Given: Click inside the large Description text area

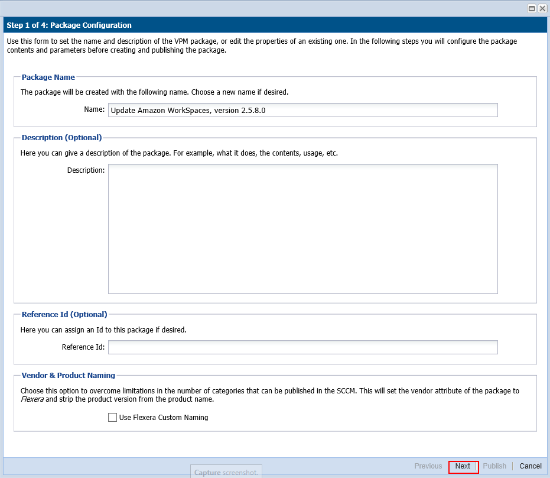Looking at the screenshot, I should 302,228.
